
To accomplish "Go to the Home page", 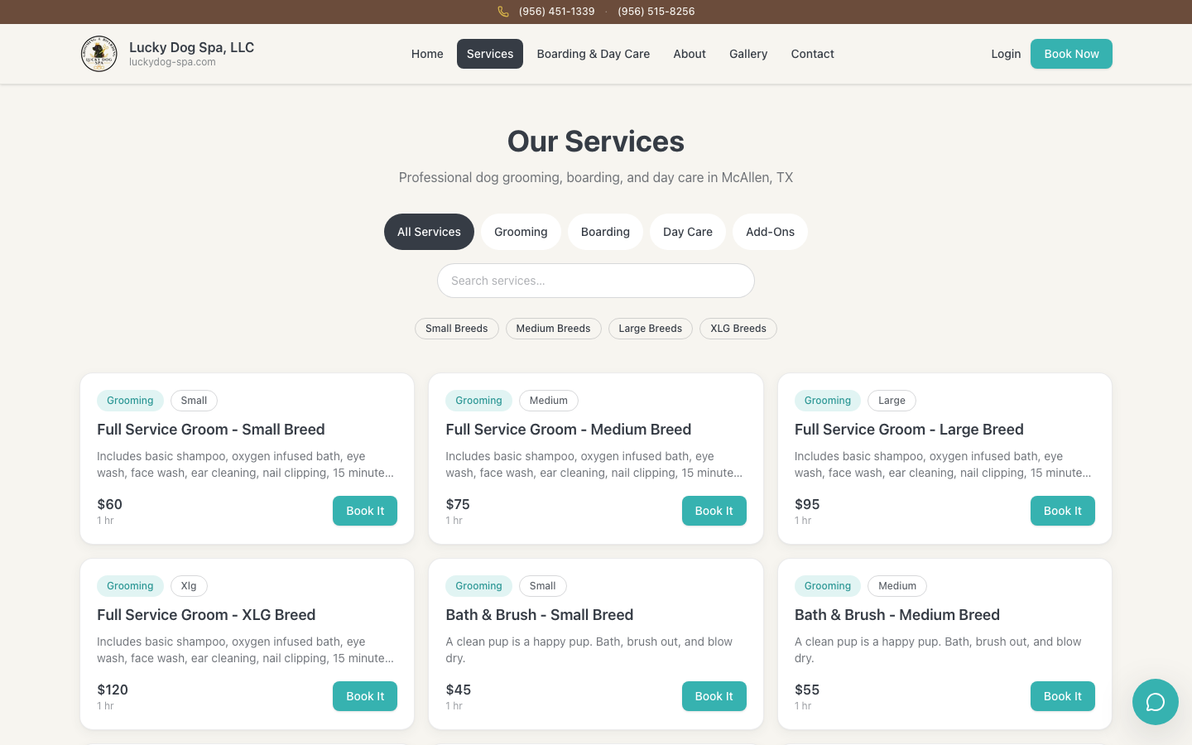I will pyautogui.click(x=427, y=54).
